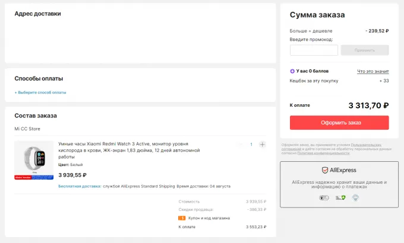Increase product quantity with plus button
The height and width of the screenshot is (243, 404).
pos(263,145)
